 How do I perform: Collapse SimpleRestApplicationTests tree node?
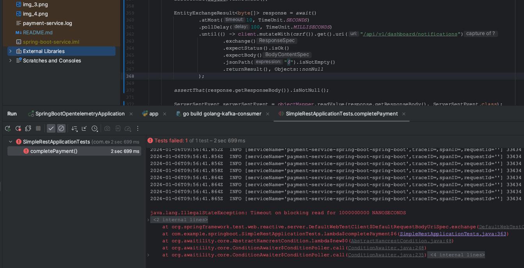point(11,142)
